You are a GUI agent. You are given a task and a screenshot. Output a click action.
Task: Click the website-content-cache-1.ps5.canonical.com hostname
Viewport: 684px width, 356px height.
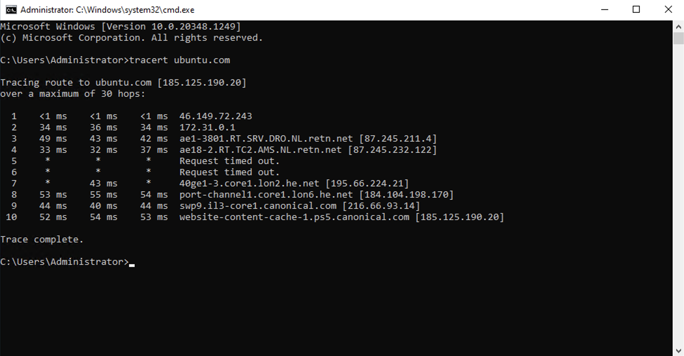[x=294, y=217]
